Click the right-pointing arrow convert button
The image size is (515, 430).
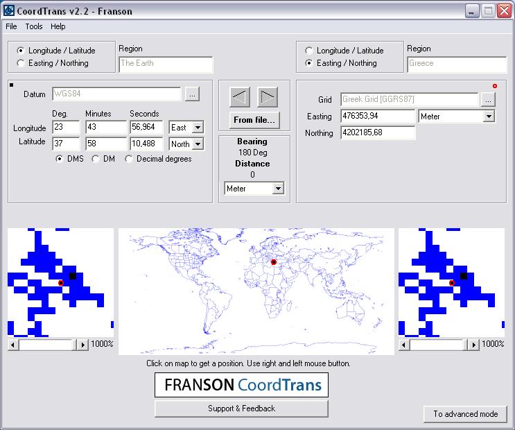click(x=267, y=97)
